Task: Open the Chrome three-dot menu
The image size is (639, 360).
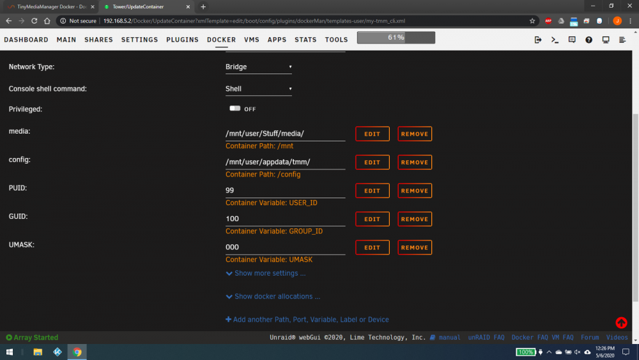Action: point(631,21)
